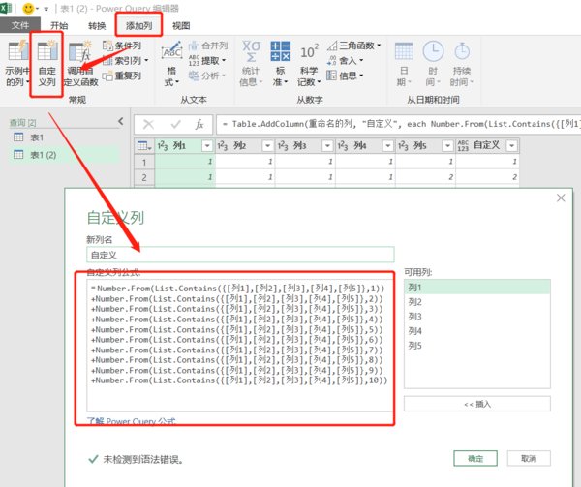581x487 pixels.
Task: Invoke the 调用自定义函数 custom function tool
Action: click(x=80, y=63)
